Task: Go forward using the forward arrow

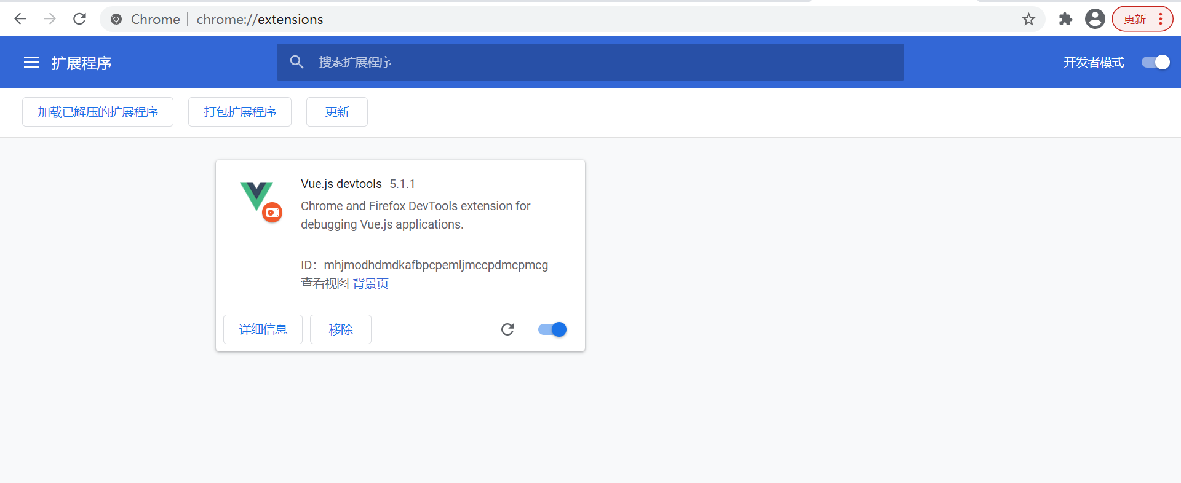Action: pos(50,19)
